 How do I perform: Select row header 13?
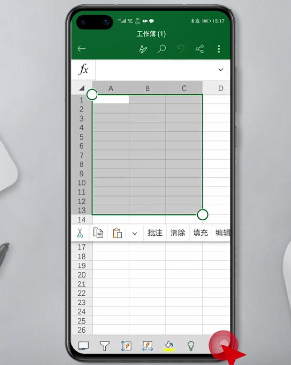(82, 210)
